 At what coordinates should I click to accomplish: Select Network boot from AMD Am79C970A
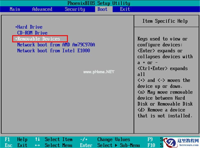(x=56, y=45)
